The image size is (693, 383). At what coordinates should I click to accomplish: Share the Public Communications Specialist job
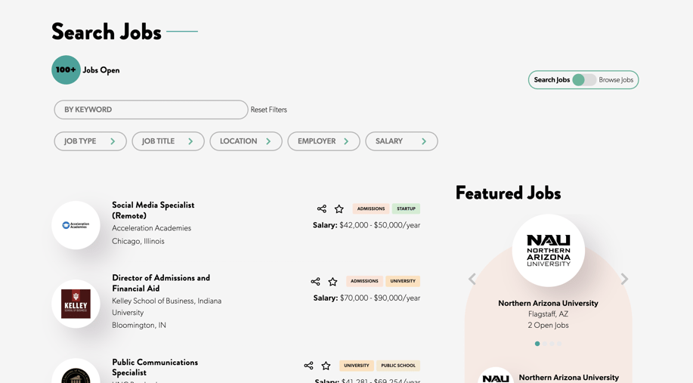[308, 366]
